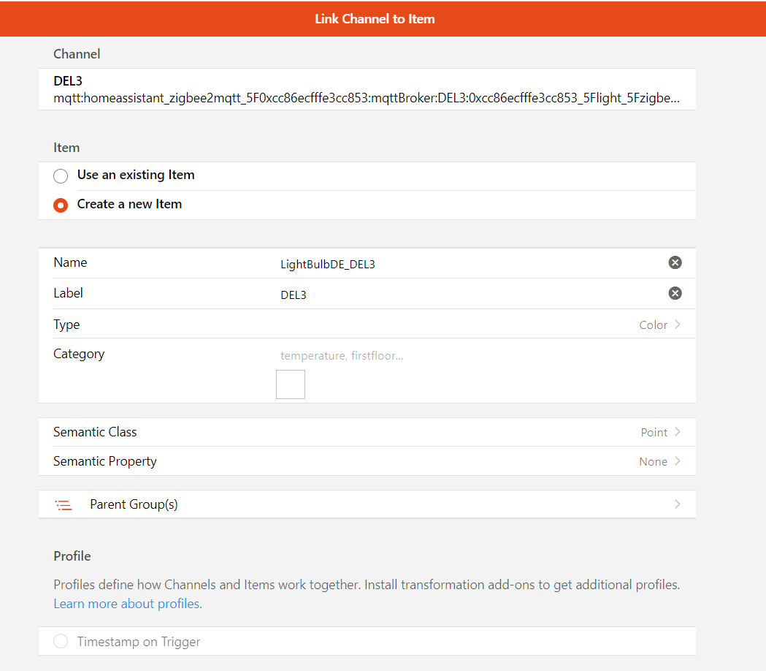Click the Parent Group(s) label text
The height and width of the screenshot is (671, 766).
coord(134,504)
